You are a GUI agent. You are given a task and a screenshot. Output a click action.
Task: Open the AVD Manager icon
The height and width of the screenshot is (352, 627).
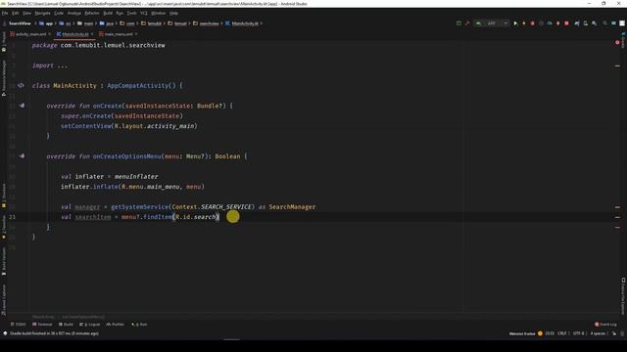[x=586, y=23]
